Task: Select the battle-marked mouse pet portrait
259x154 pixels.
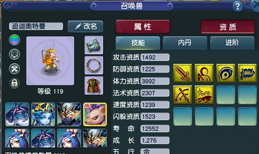Action: (95, 114)
